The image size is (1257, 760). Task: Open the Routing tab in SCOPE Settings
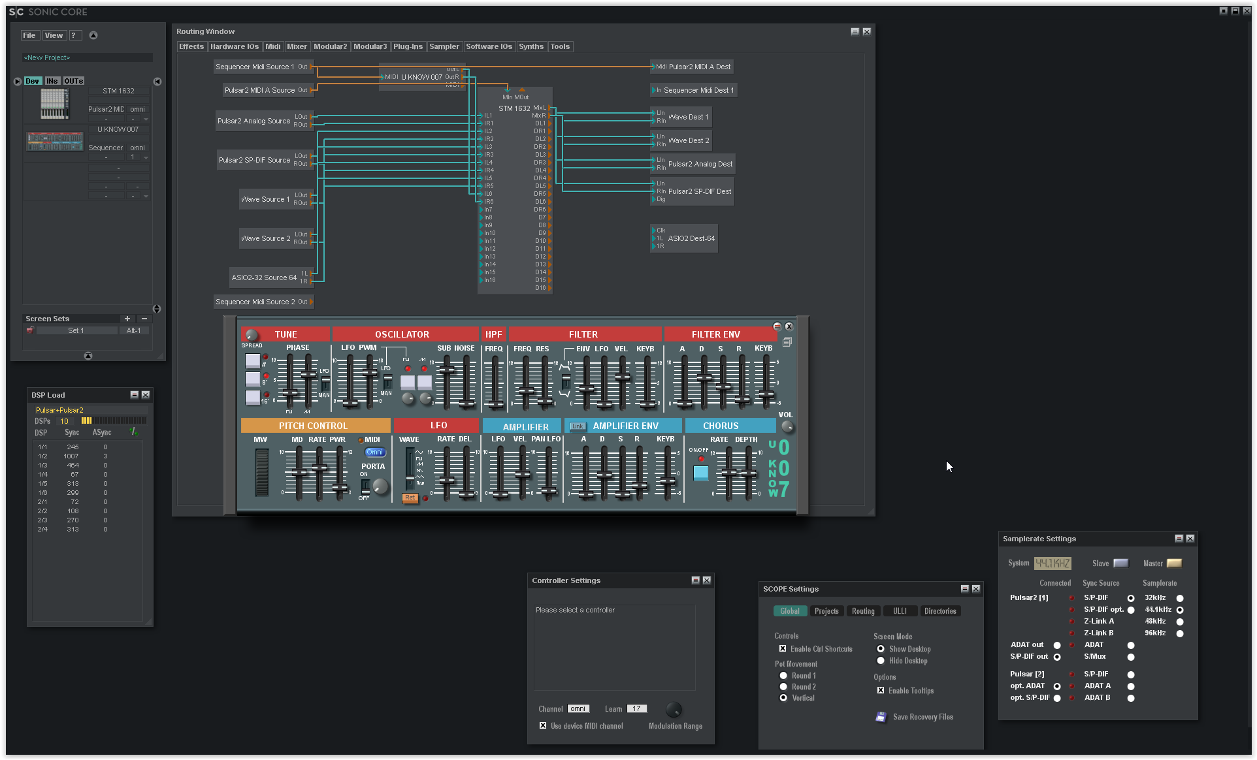tap(863, 610)
